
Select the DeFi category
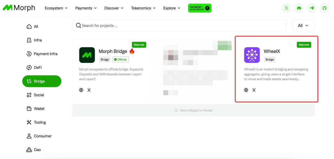tap(34, 67)
